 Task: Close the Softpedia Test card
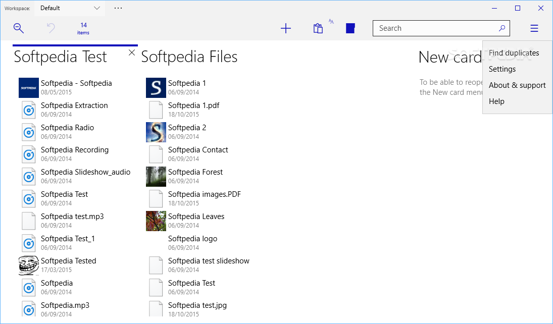pos(132,52)
